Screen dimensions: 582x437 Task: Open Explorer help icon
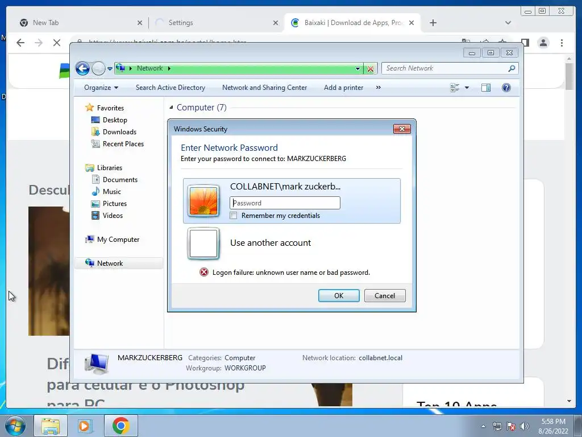click(506, 88)
